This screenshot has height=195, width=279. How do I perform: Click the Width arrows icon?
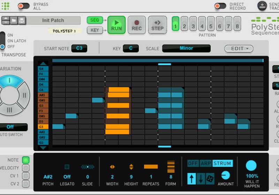click(112, 167)
